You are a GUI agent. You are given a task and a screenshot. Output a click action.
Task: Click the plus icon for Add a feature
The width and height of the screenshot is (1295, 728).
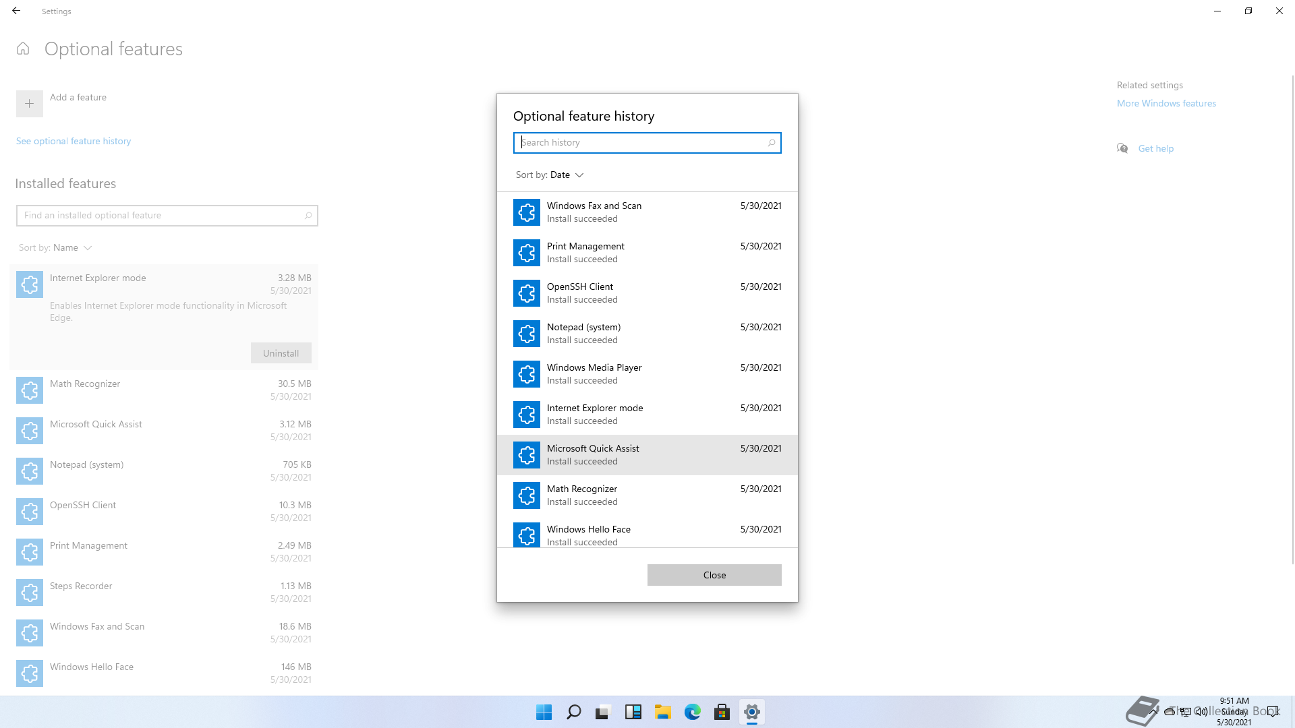pyautogui.click(x=30, y=104)
